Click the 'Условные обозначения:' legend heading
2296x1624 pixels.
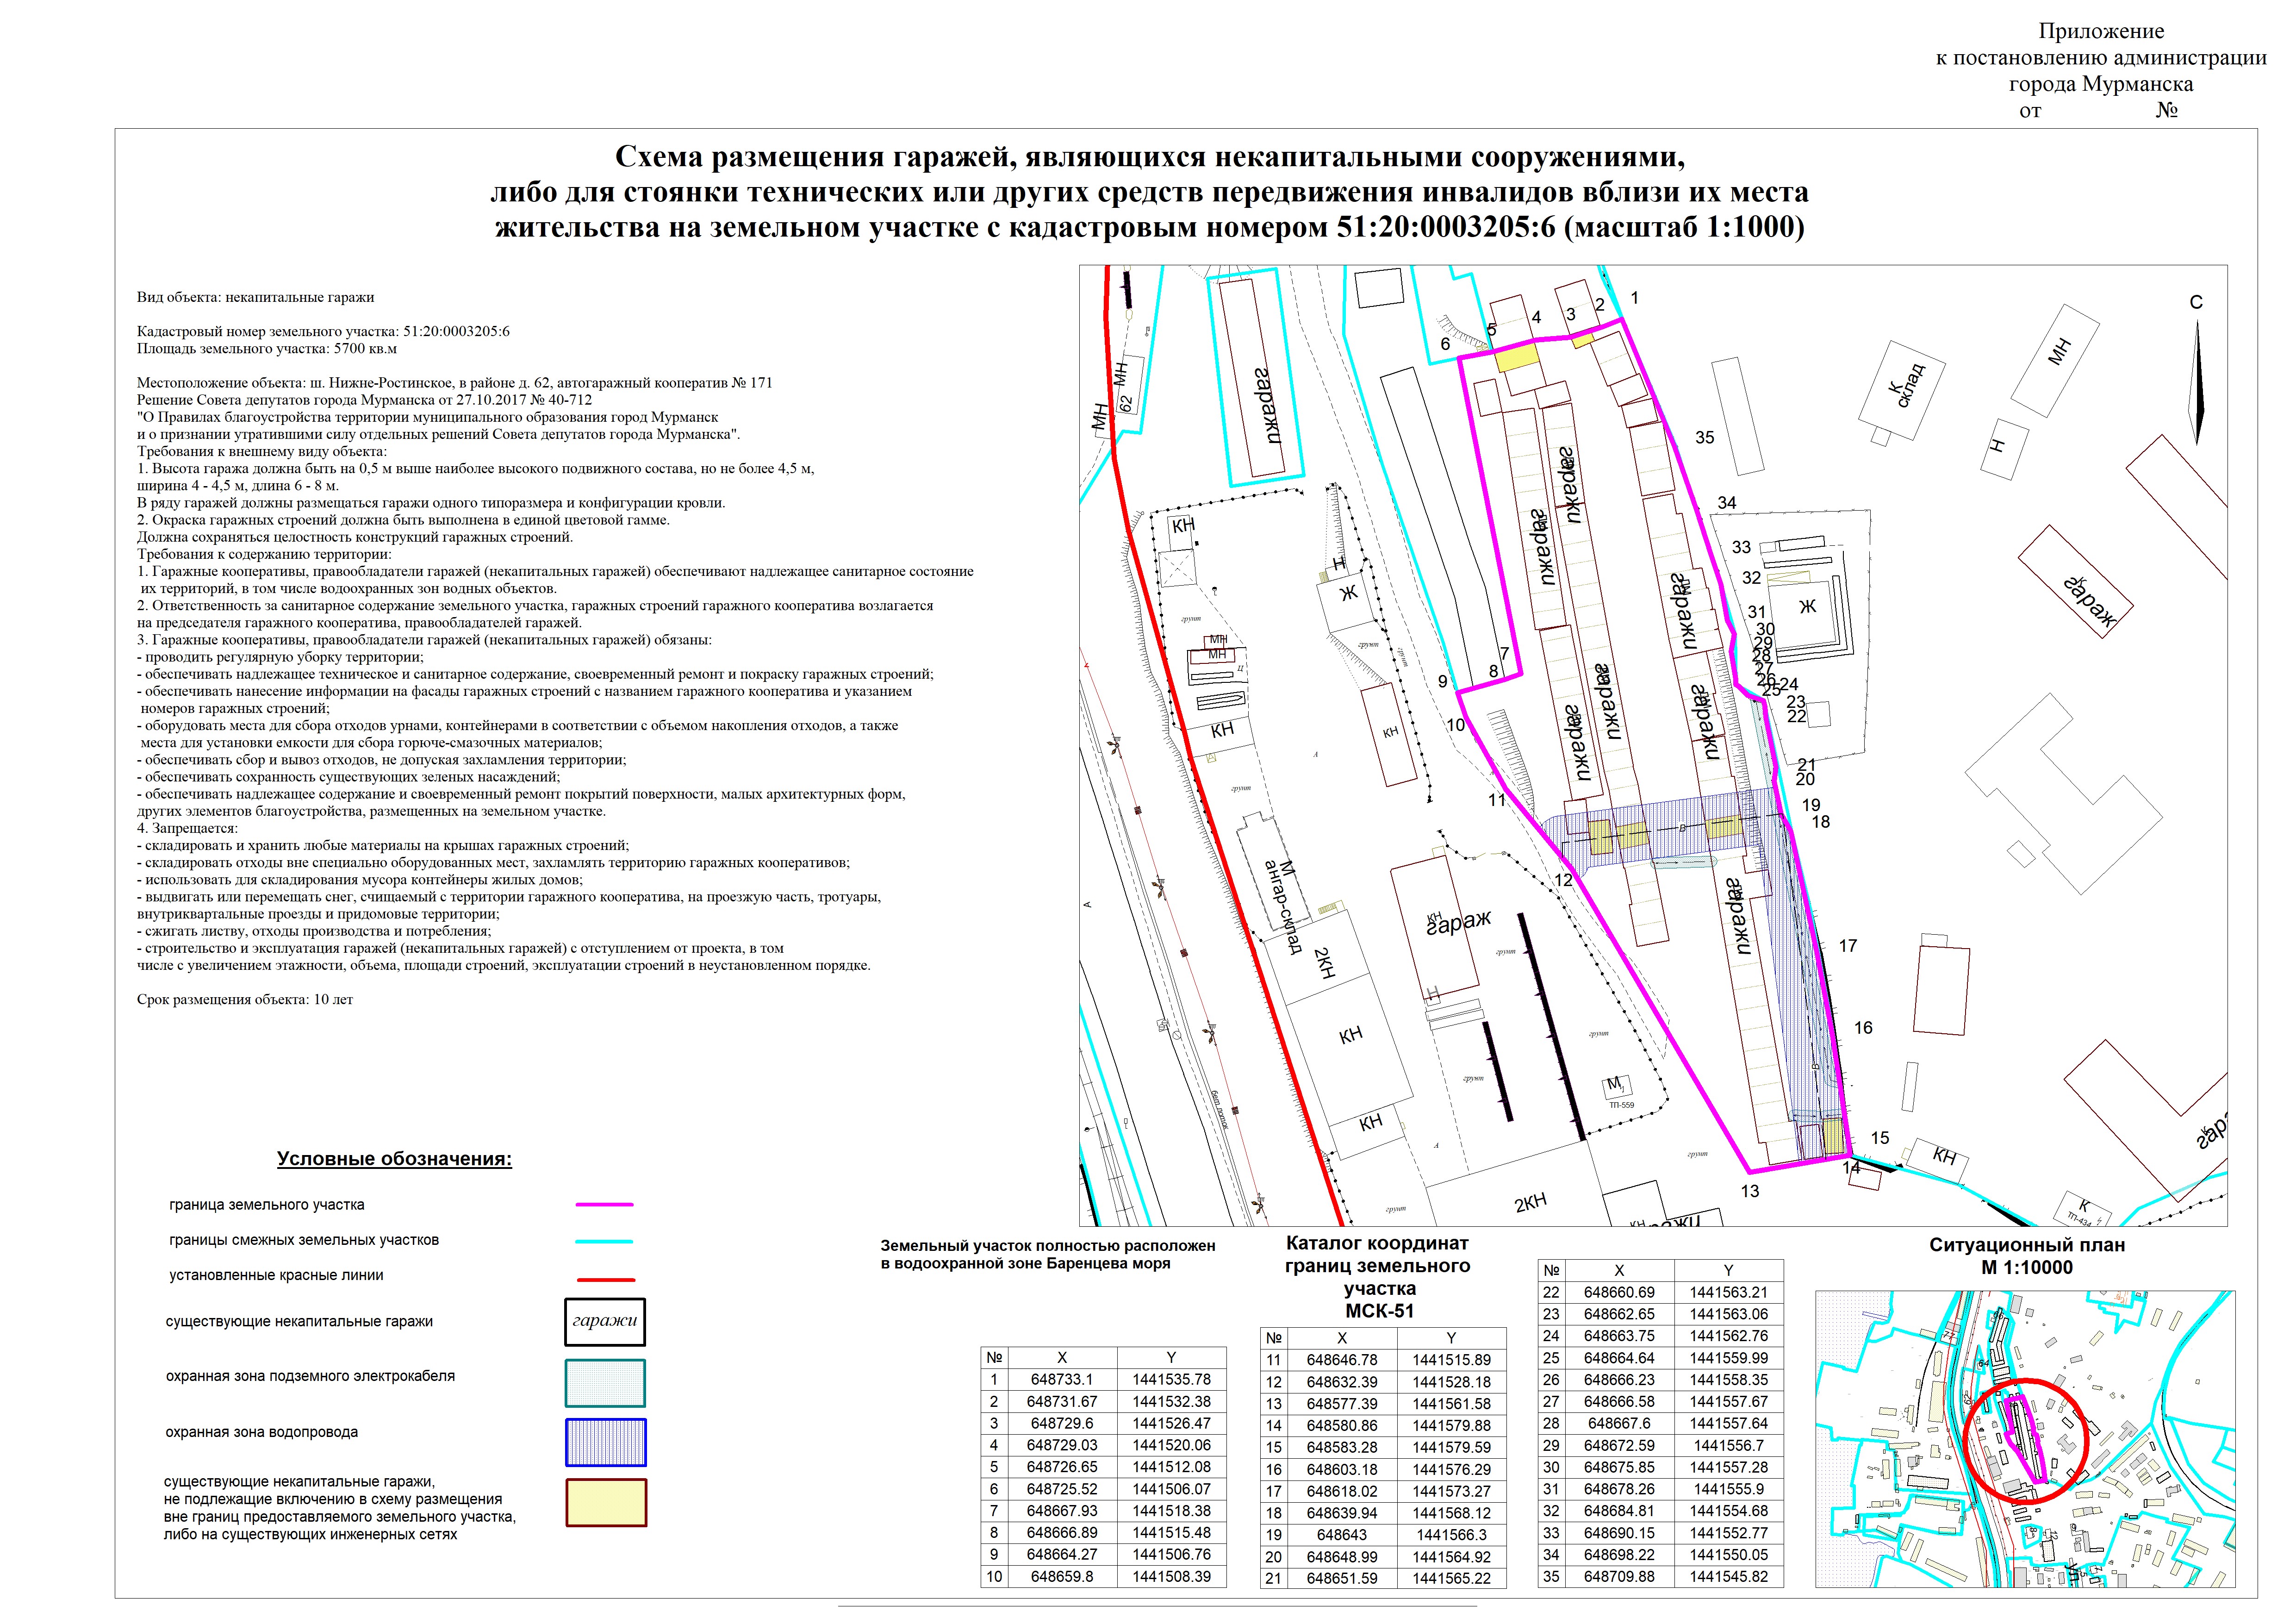[x=394, y=1160]
